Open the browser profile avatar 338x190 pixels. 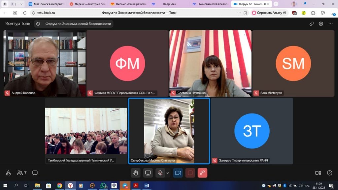click(294, 4)
